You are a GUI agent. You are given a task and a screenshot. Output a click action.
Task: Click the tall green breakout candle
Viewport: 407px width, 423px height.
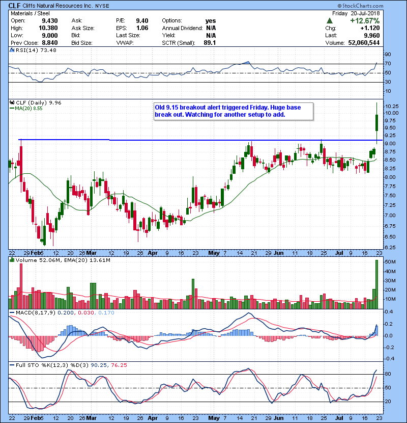[376, 123]
